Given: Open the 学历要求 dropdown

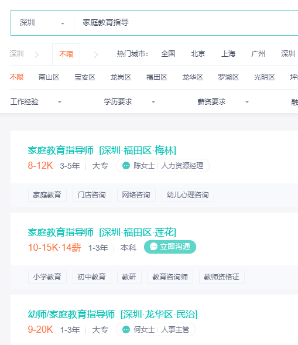Looking at the screenshot, I should (129, 102).
